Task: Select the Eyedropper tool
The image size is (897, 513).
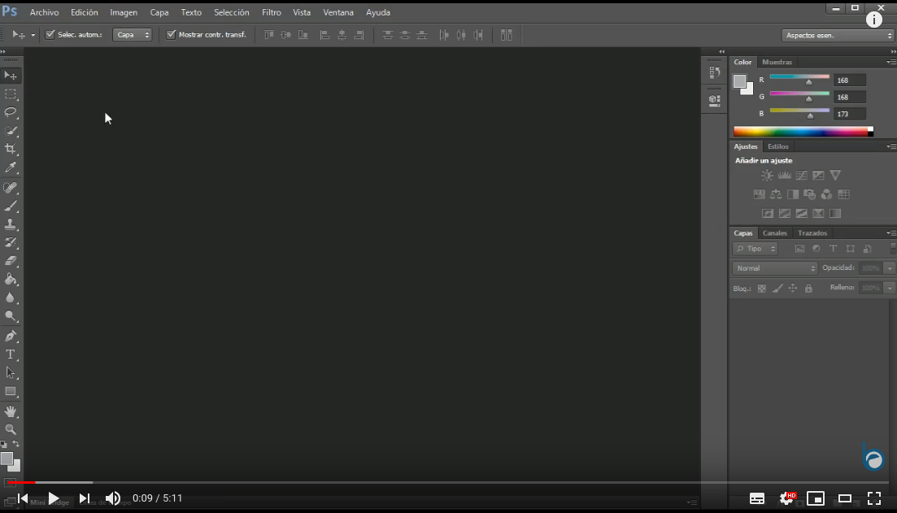Action: (x=11, y=167)
